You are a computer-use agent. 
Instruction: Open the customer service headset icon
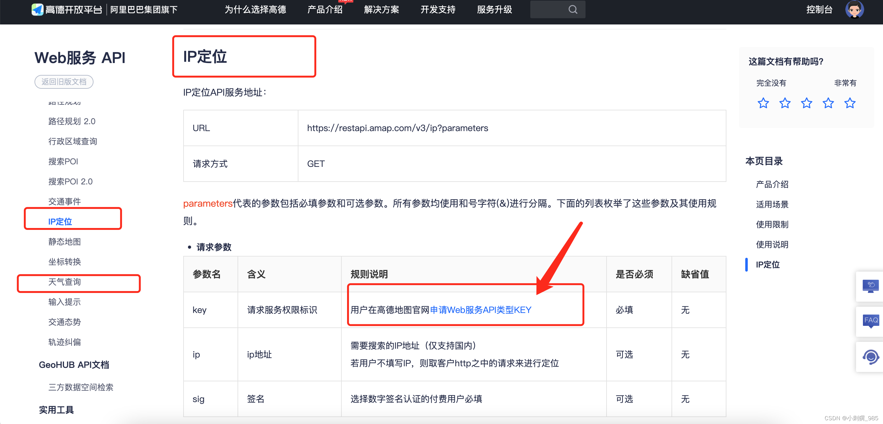click(871, 357)
